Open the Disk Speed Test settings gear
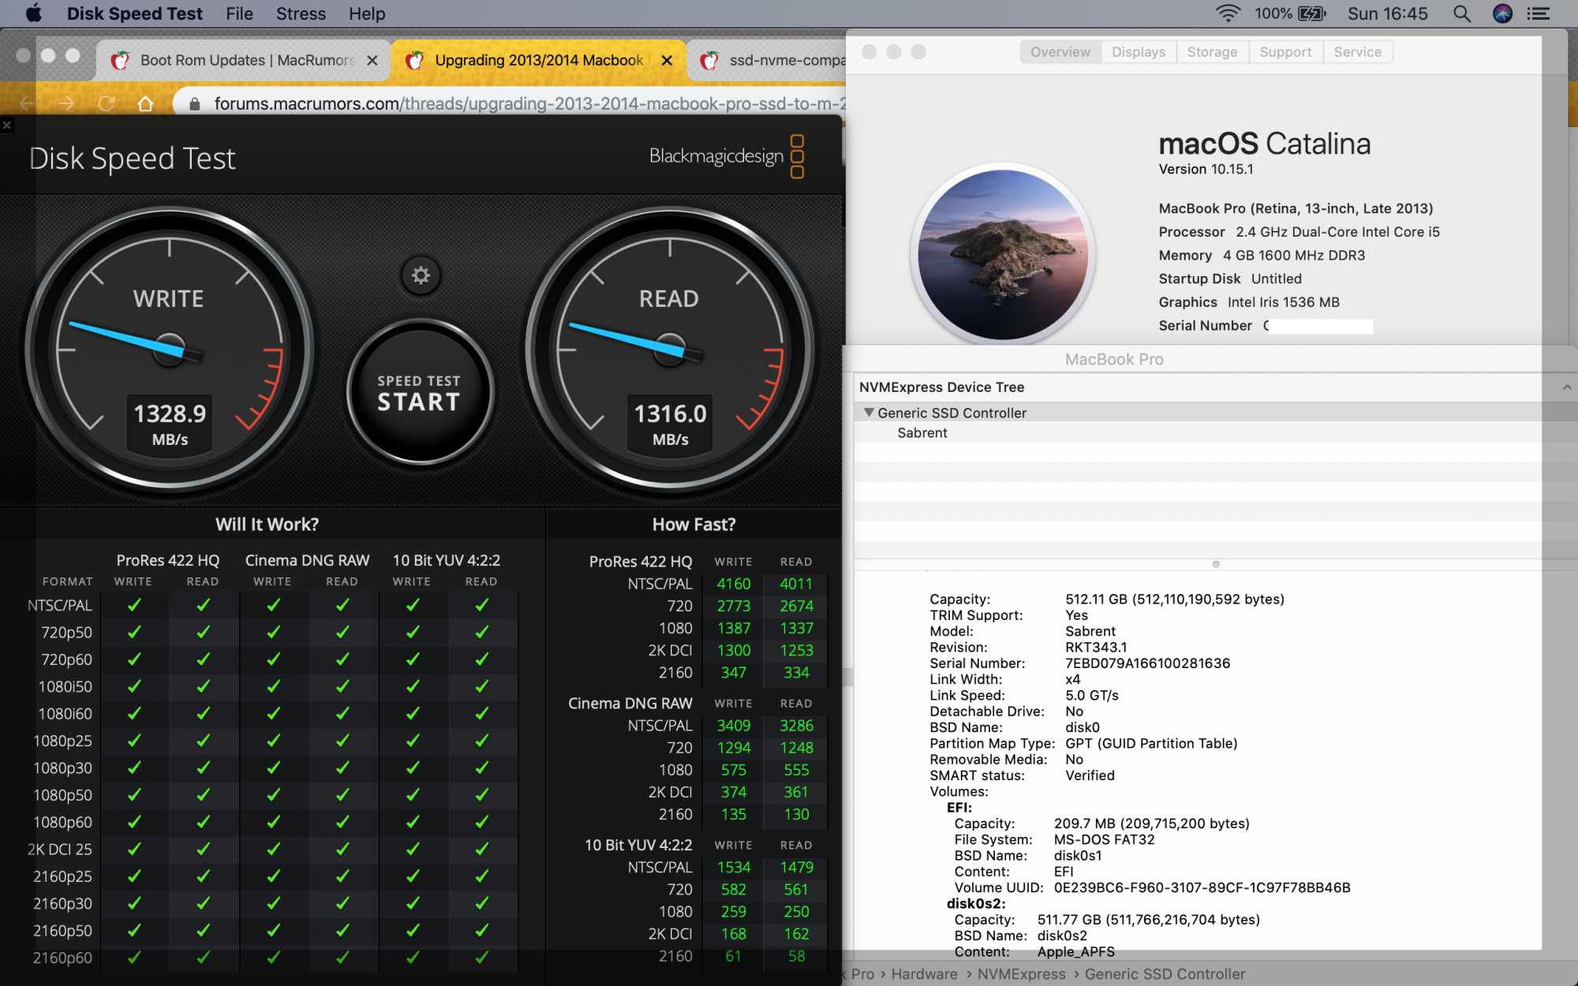 tap(421, 275)
